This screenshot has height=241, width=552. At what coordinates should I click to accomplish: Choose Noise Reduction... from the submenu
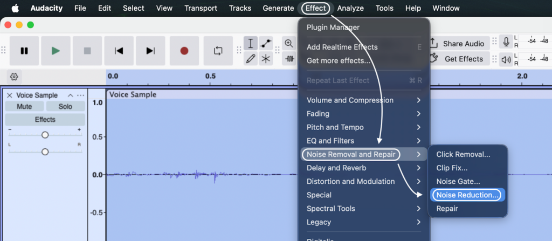pyautogui.click(x=467, y=195)
